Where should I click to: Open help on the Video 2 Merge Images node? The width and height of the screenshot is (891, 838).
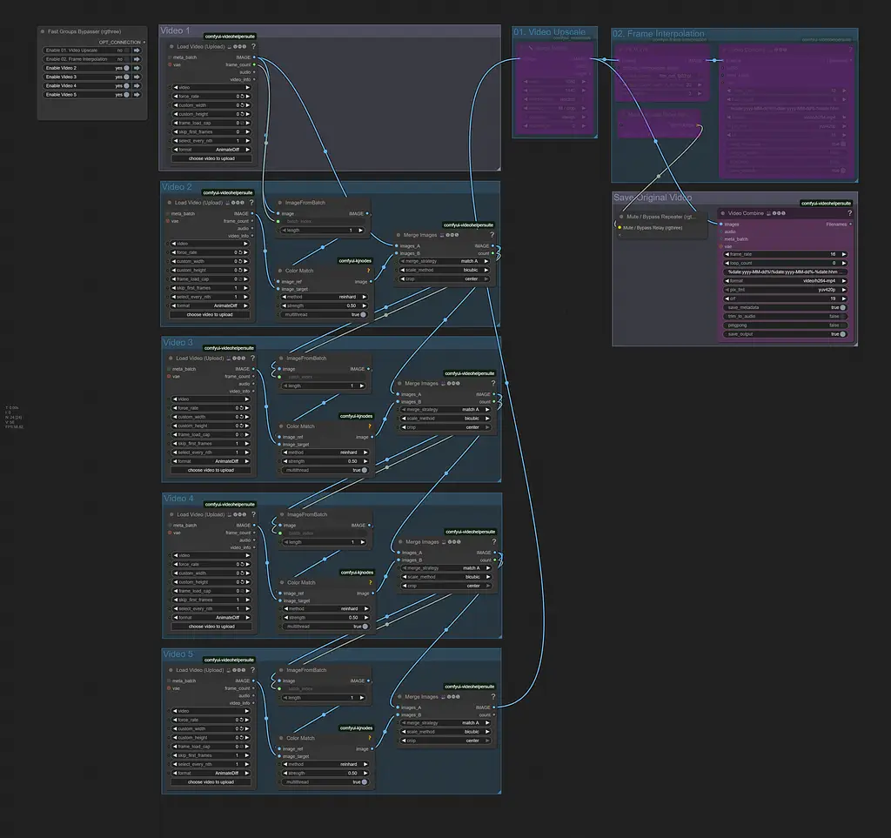(x=492, y=235)
